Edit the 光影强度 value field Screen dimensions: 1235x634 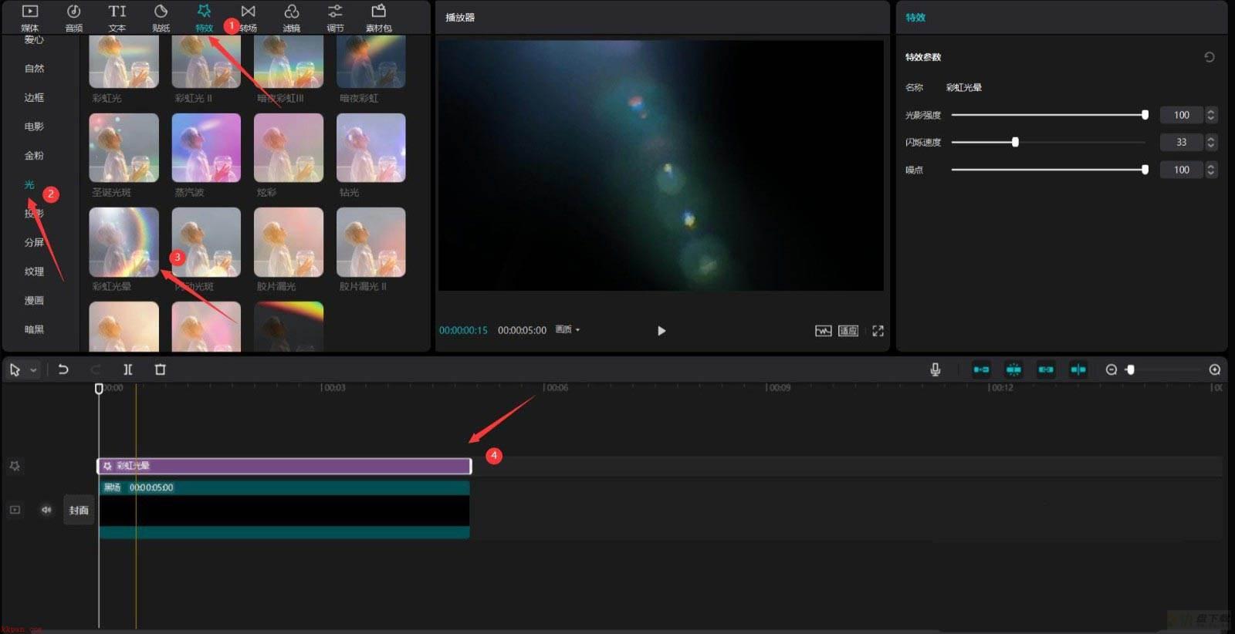click(x=1182, y=115)
